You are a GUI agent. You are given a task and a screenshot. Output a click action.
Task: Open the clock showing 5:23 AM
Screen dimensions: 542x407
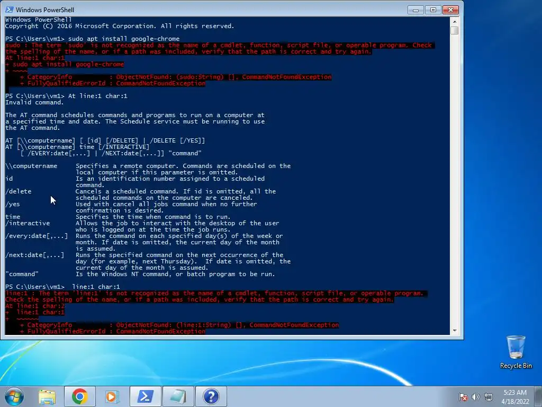[x=515, y=393]
